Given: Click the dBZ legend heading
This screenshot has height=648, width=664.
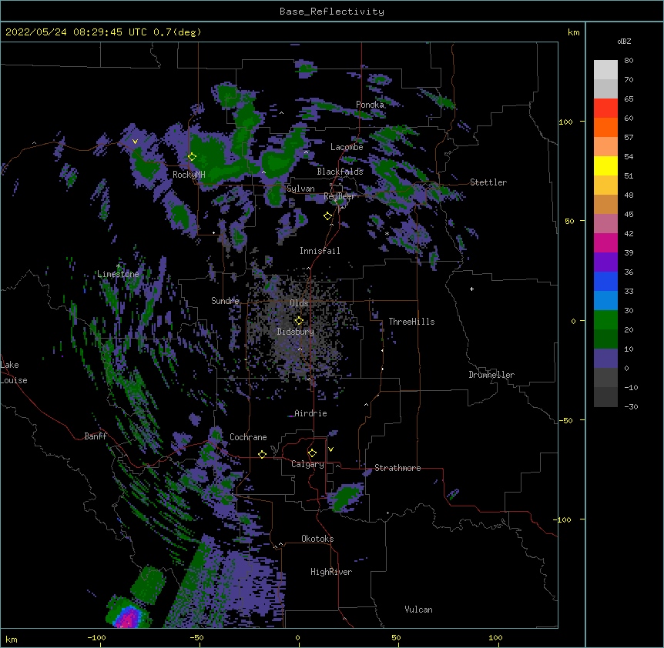Looking at the screenshot, I should (624, 42).
